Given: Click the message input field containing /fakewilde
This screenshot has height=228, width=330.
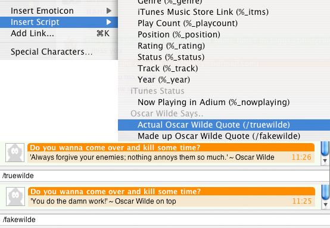Looking at the screenshot, I should click(165, 220).
